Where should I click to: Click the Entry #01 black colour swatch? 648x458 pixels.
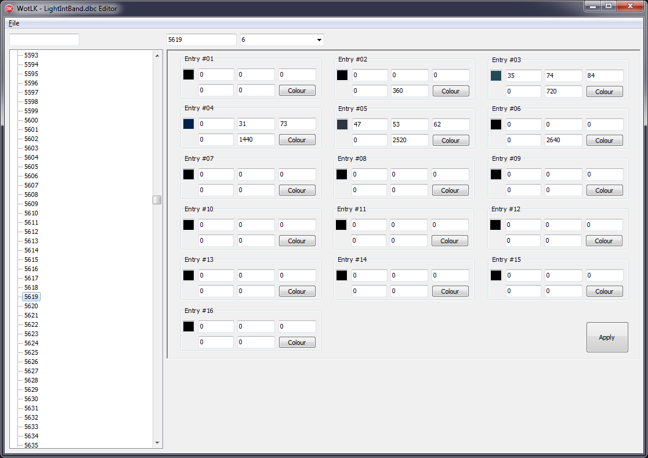tap(189, 74)
